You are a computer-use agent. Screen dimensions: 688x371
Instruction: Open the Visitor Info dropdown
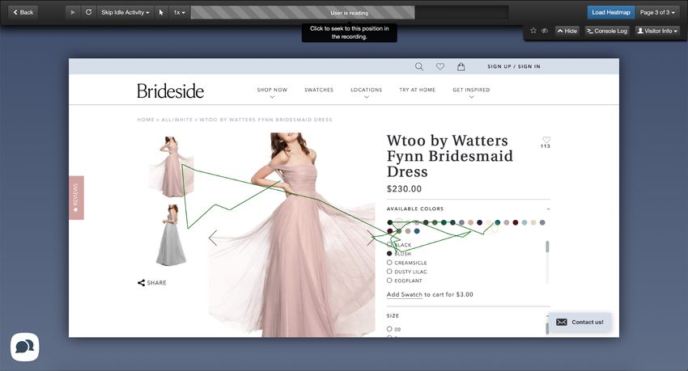pos(657,31)
